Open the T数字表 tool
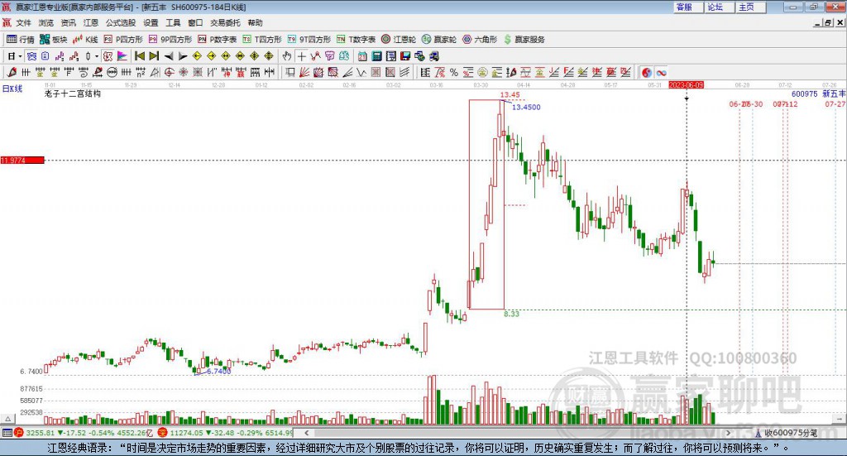This screenshot has width=847, height=456. pos(356,40)
